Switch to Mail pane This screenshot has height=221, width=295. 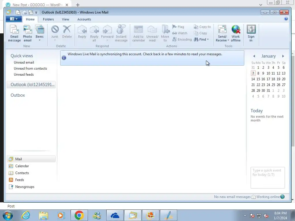[31, 159]
